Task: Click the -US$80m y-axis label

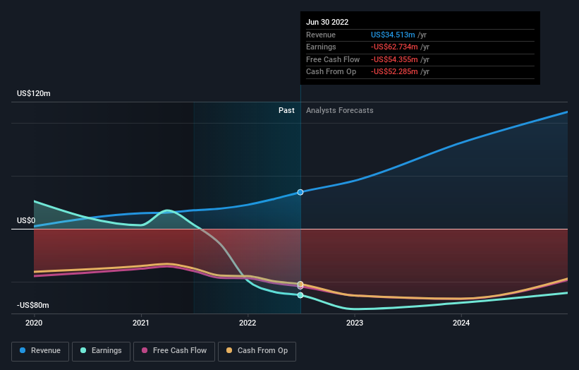Action: tap(33, 305)
